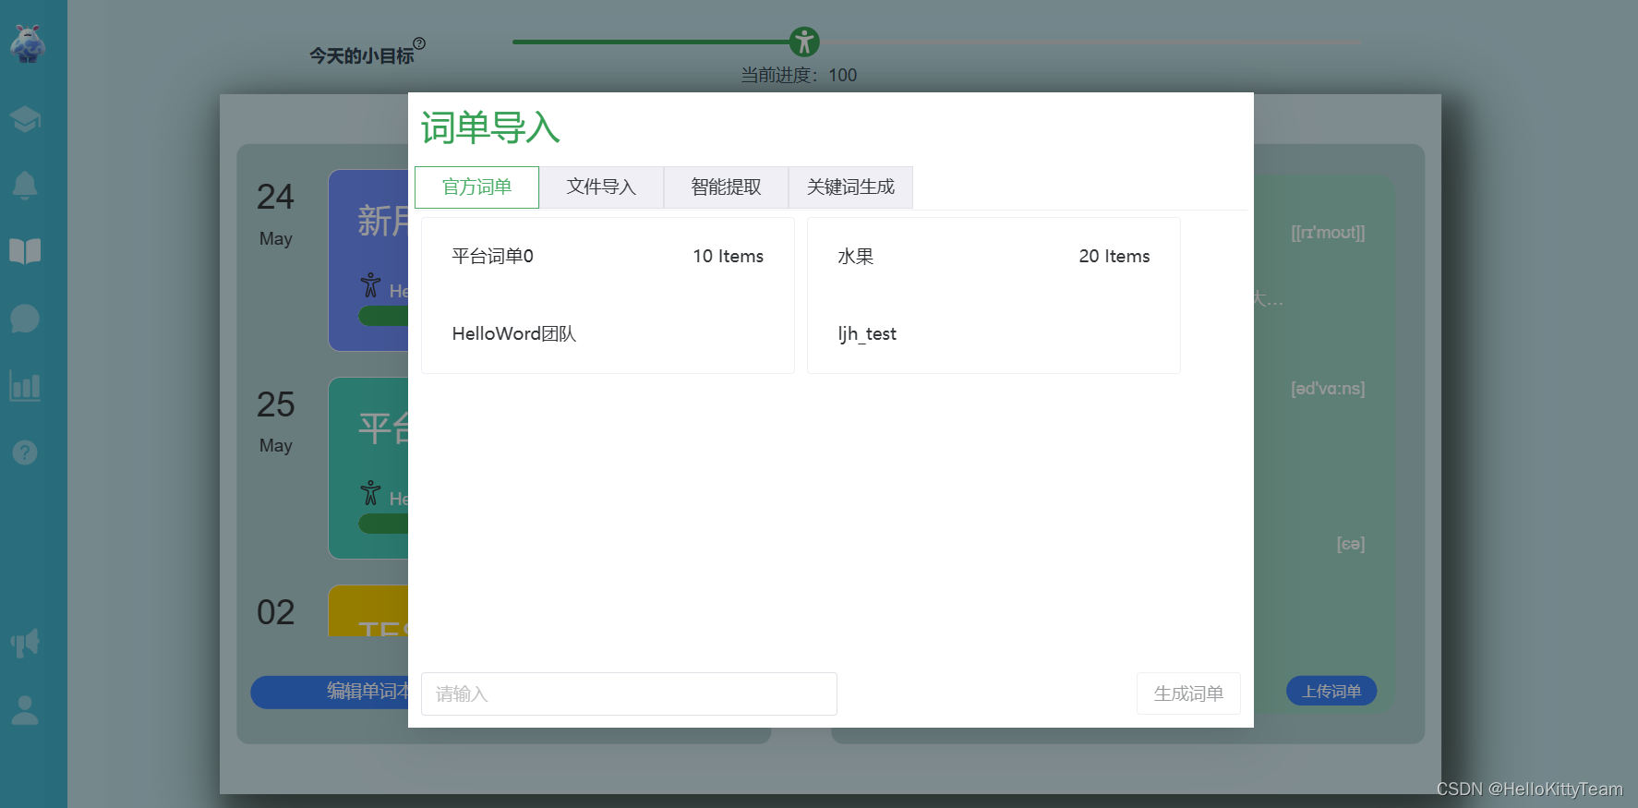Switch to the 智能提取 tab
Viewport: 1638px width, 808px height.
point(726,187)
